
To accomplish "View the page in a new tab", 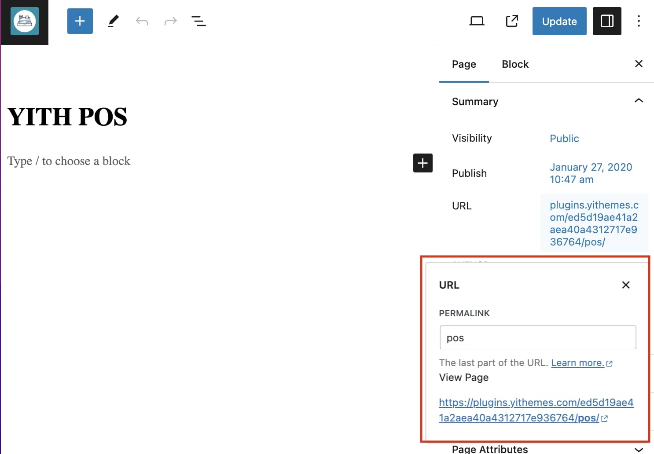I will click(x=512, y=21).
